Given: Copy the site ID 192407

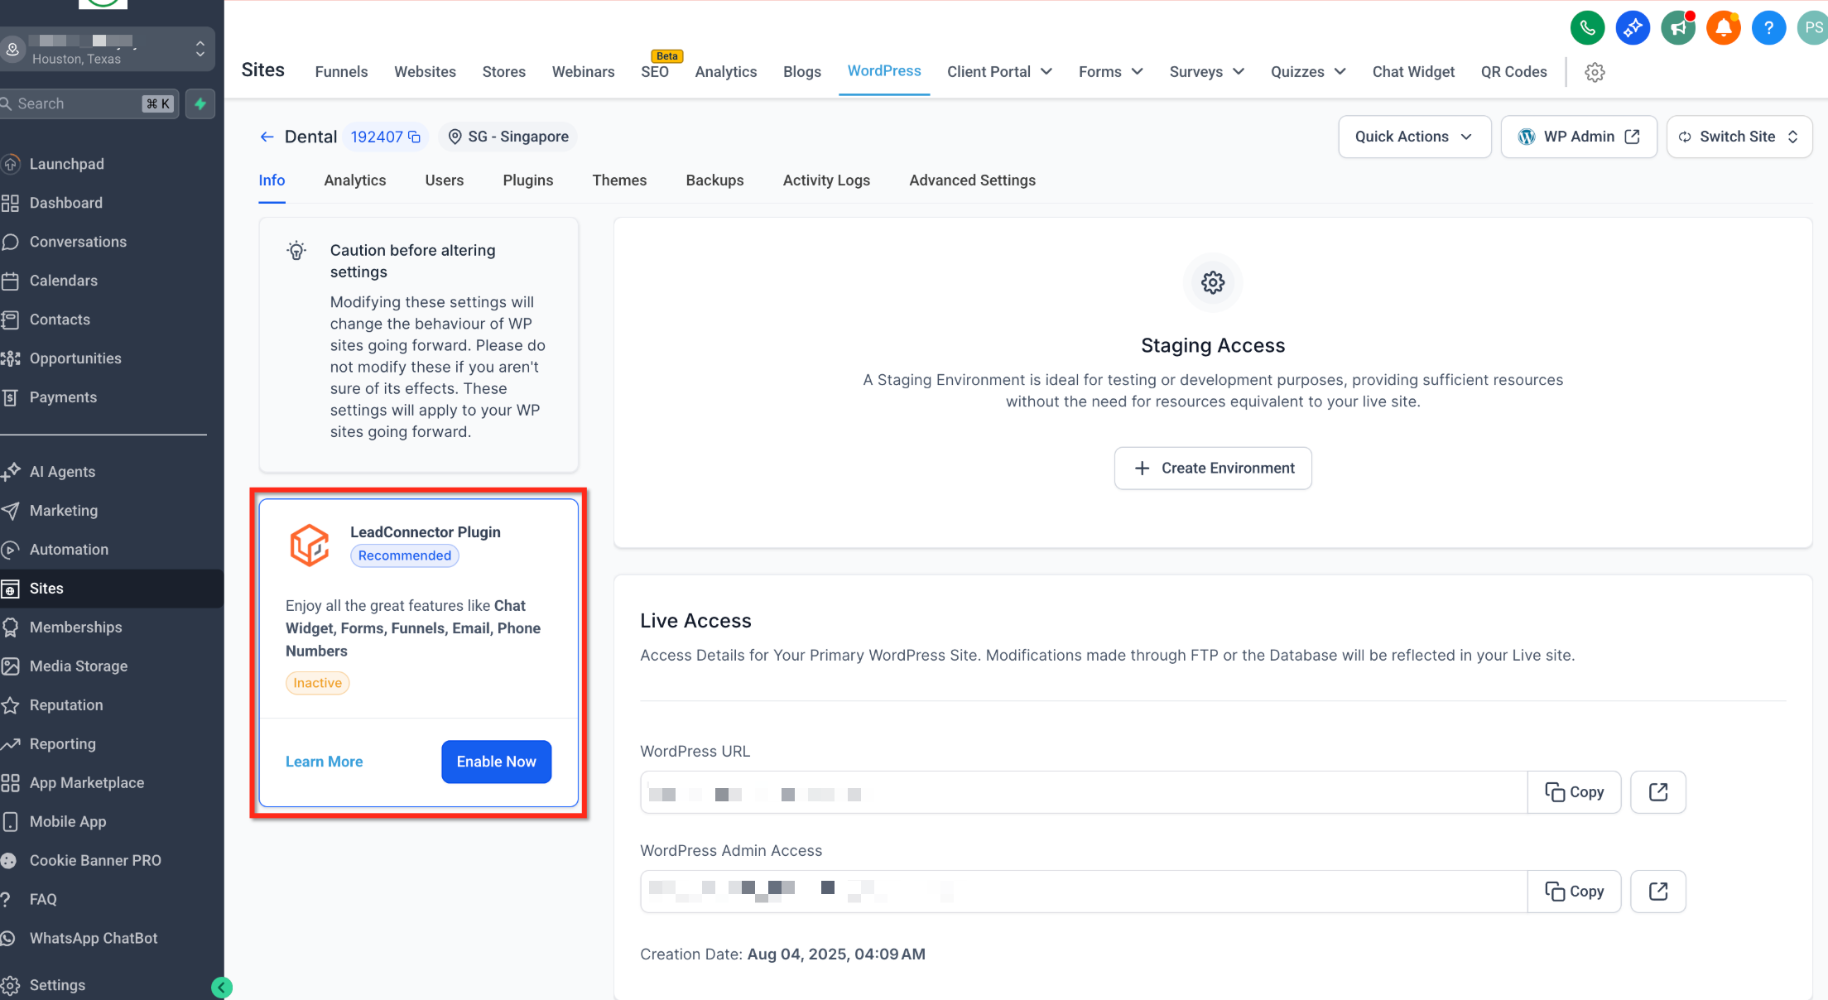Looking at the screenshot, I should (415, 137).
